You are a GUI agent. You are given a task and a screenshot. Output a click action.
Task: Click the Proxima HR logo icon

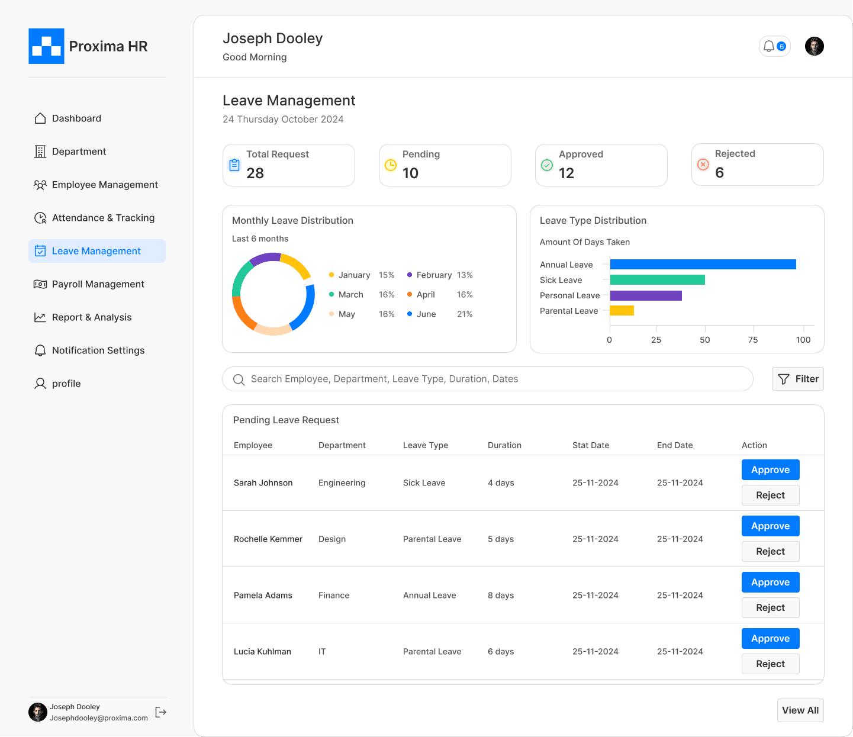click(46, 46)
